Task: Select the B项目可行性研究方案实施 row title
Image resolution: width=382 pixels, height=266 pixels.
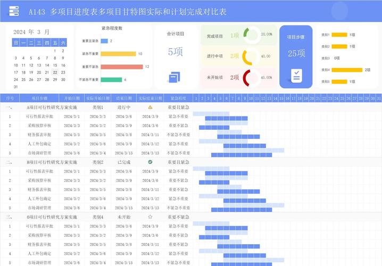Action: (52, 162)
